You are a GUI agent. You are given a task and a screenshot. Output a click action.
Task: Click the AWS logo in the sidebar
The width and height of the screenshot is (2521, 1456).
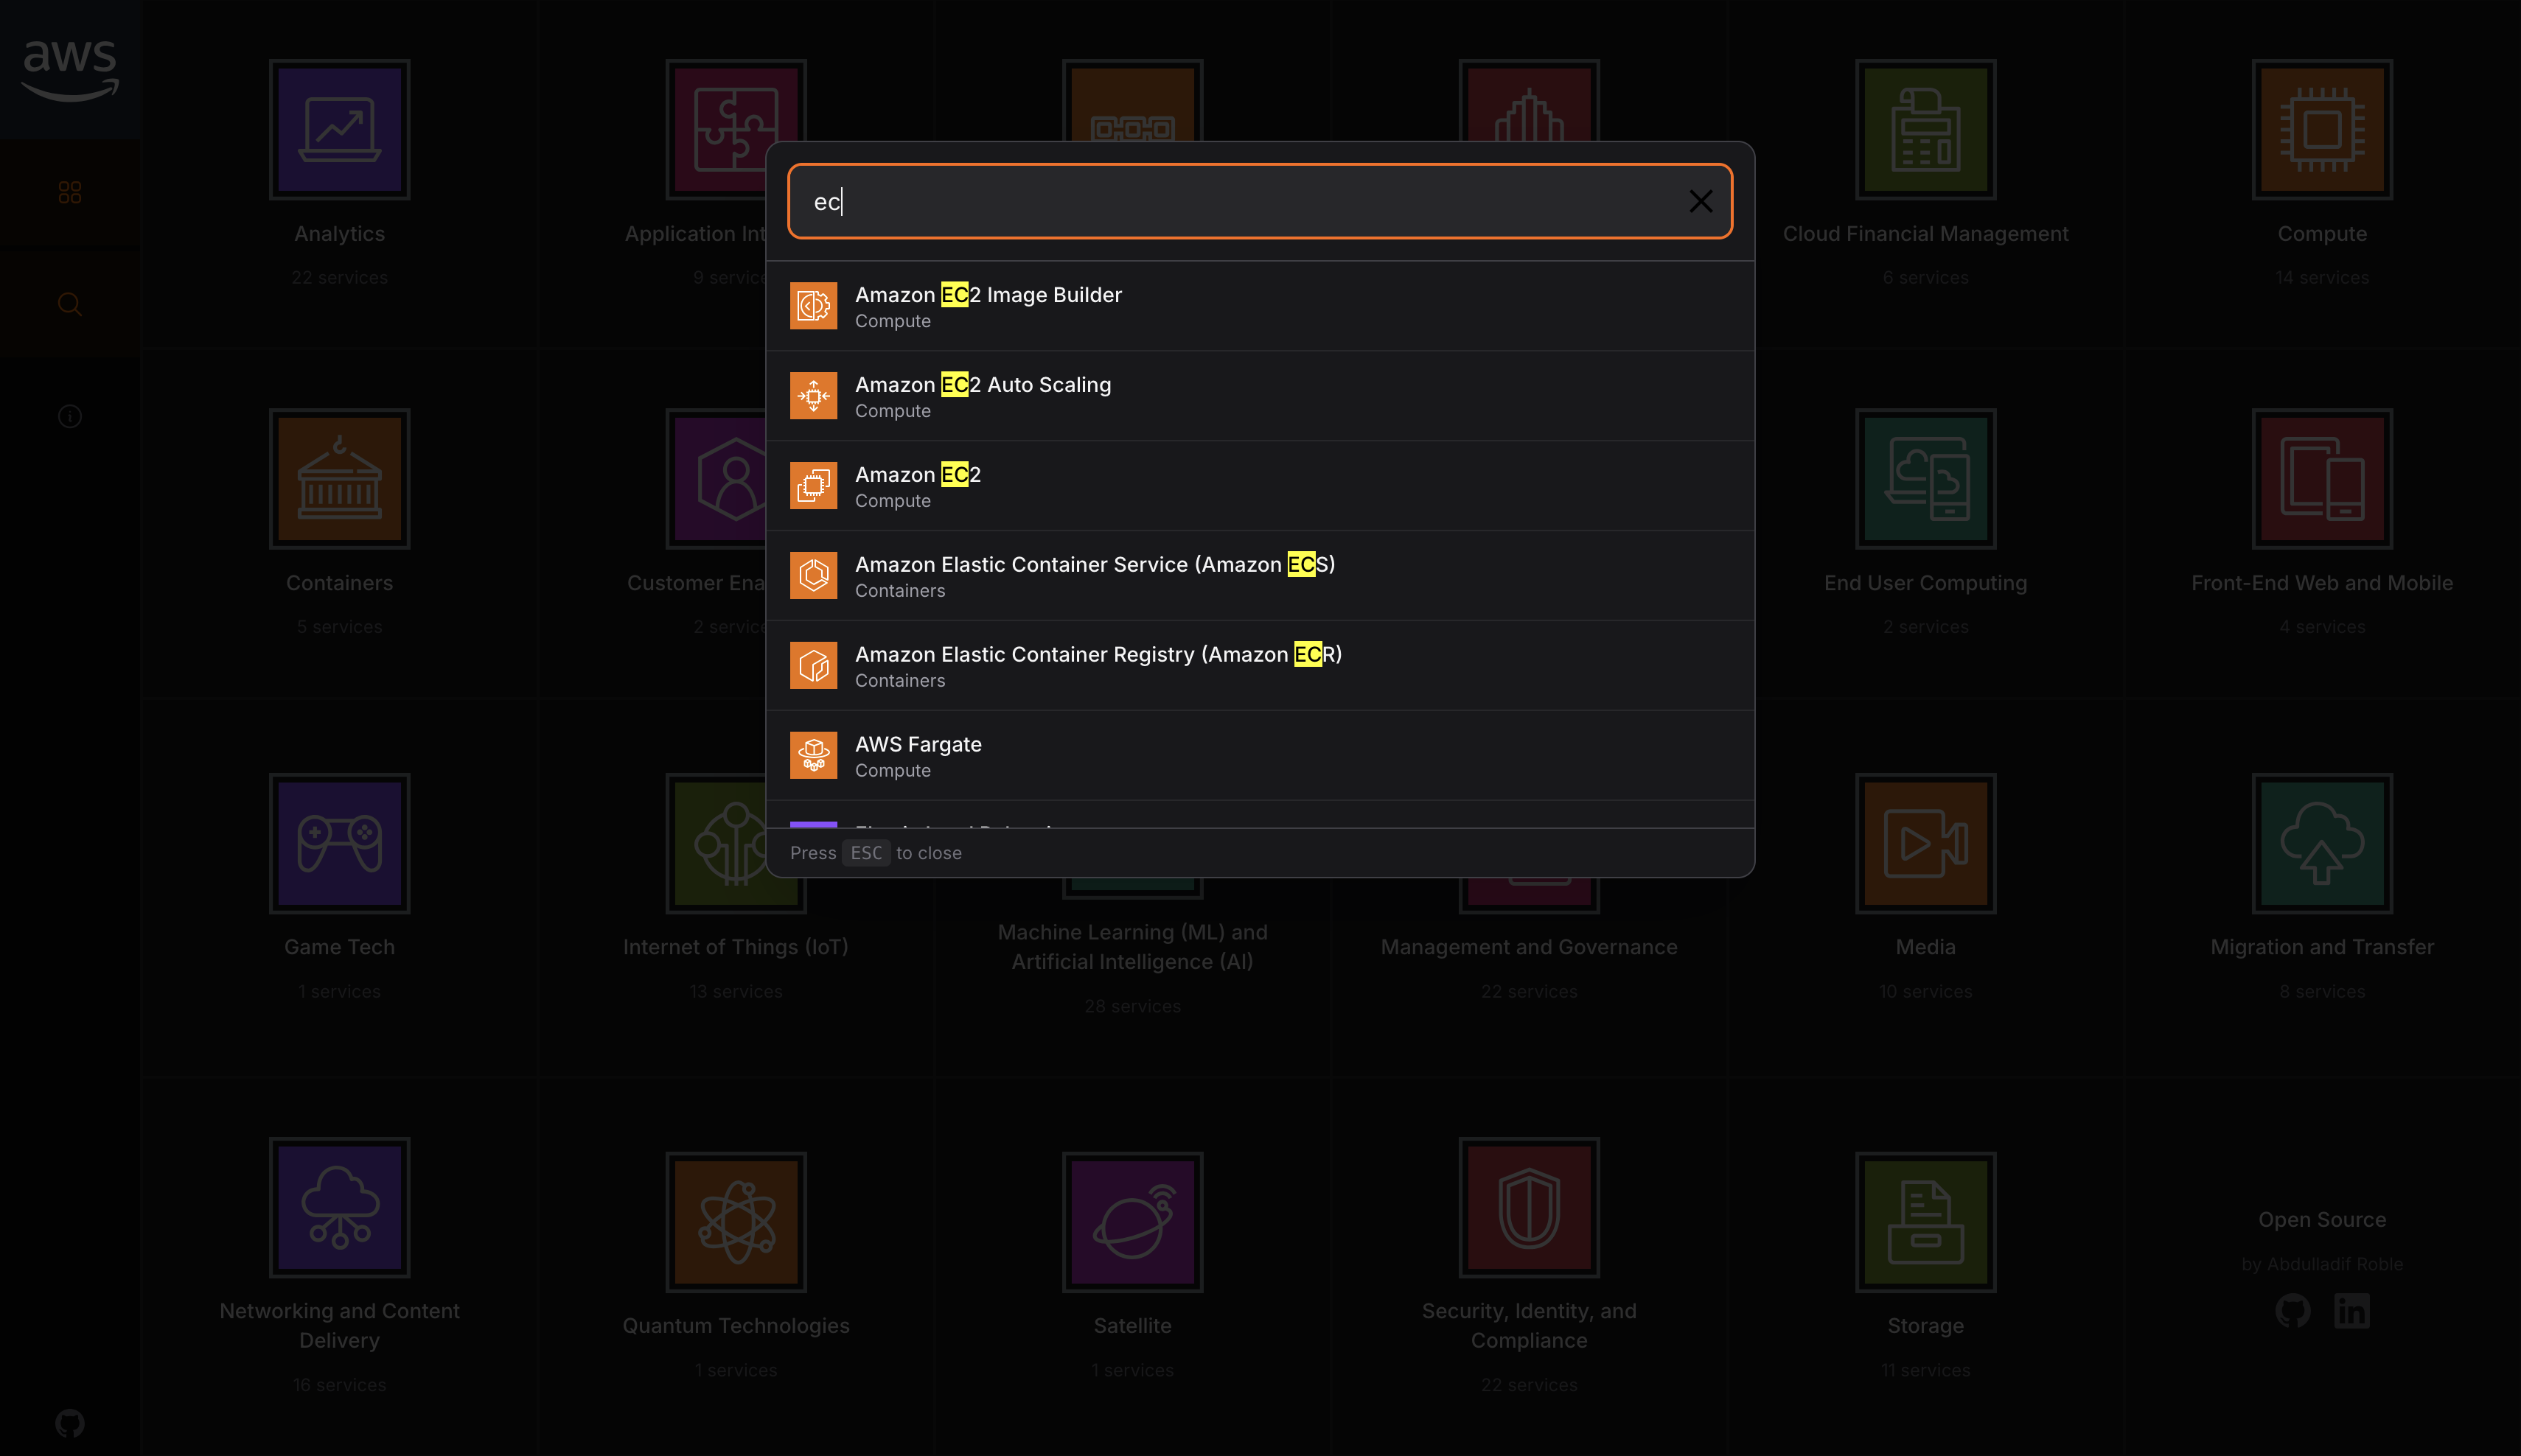pyautogui.click(x=70, y=70)
